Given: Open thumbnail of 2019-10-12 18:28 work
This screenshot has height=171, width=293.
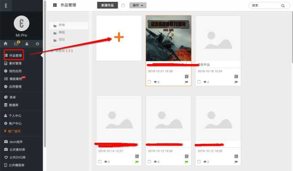Looking at the screenshot, I should coord(218,118).
